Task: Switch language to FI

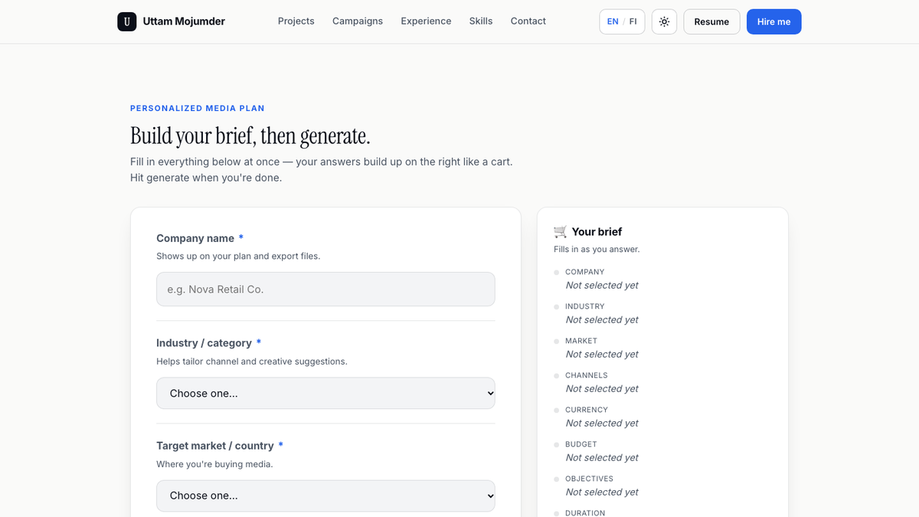Action: coord(633,21)
